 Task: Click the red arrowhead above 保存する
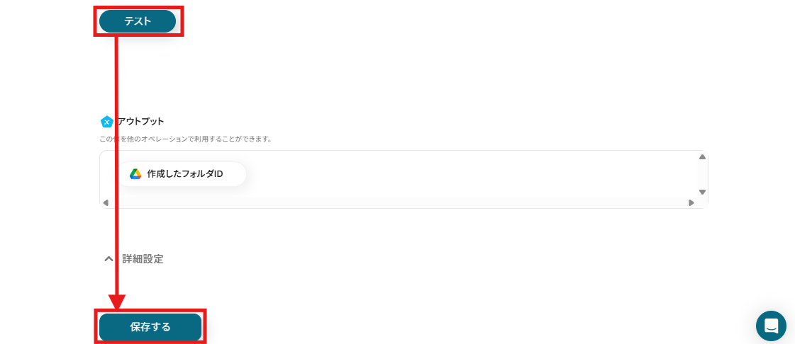tap(116, 302)
